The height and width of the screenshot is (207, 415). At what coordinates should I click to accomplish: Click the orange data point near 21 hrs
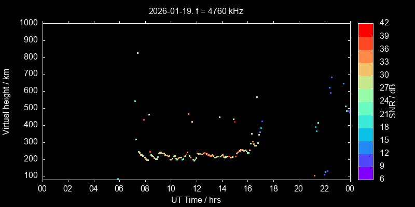coord(314,175)
